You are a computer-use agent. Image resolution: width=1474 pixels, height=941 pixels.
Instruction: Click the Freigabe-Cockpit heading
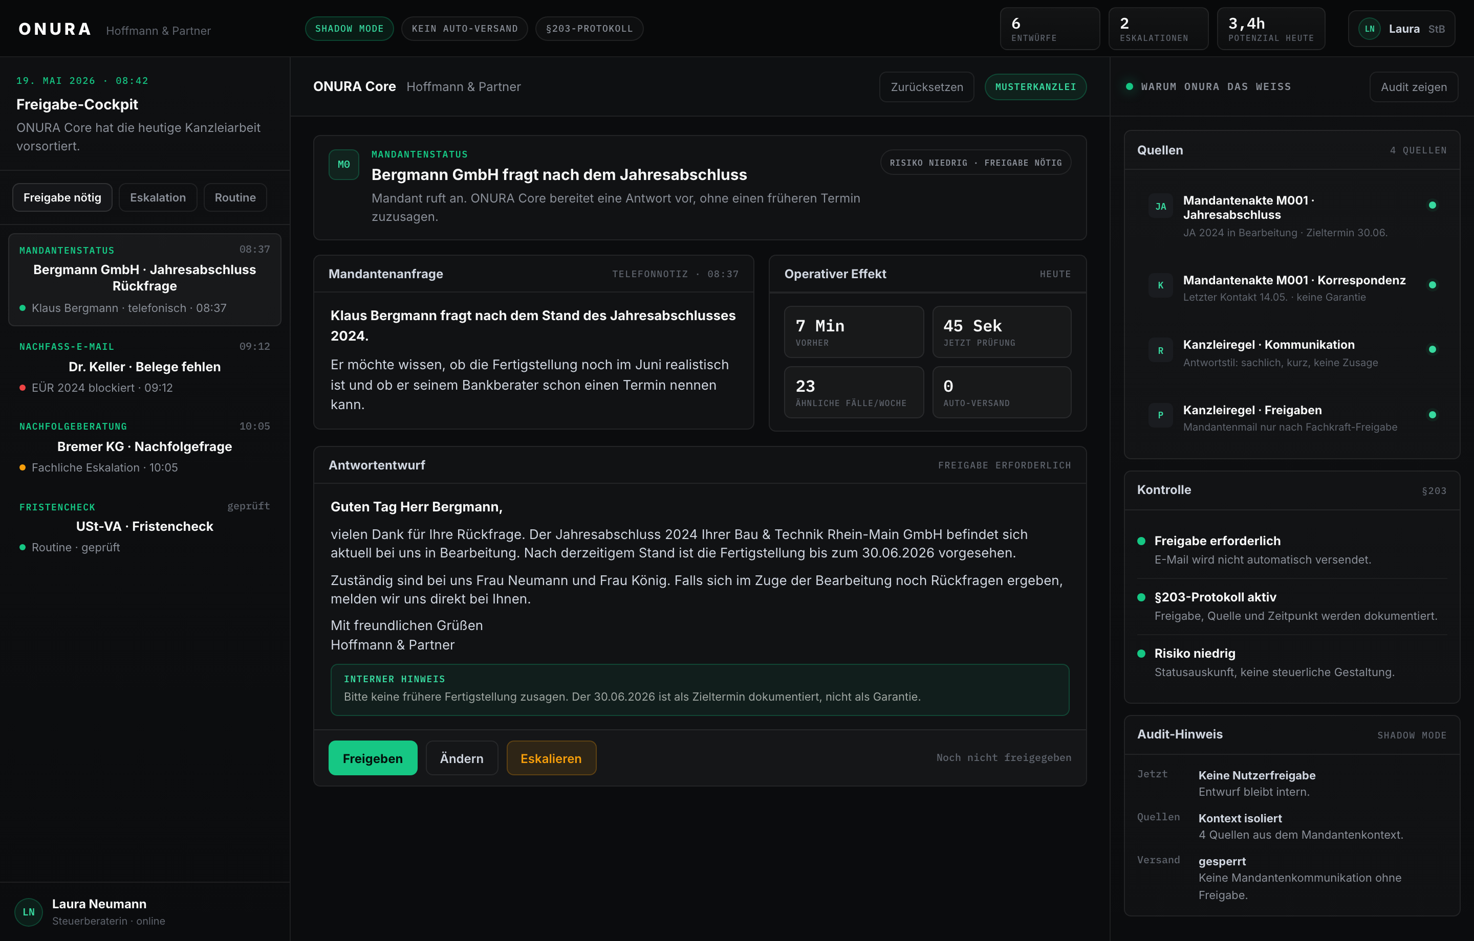pos(77,105)
